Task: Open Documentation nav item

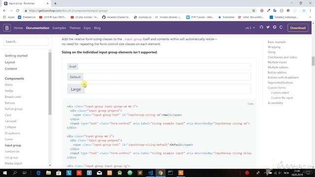Action: (x=37, y=28)
